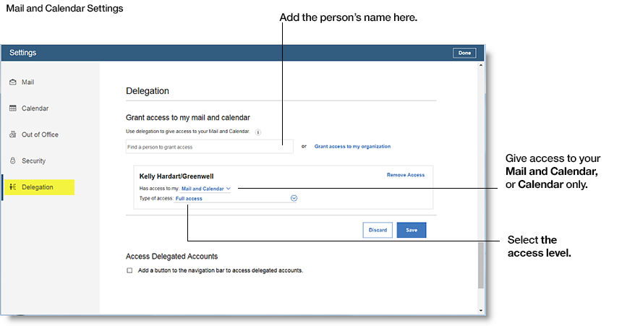Click the info icon beside delegation description
This screenshot has width=622, height=326.
coord(258,132)
